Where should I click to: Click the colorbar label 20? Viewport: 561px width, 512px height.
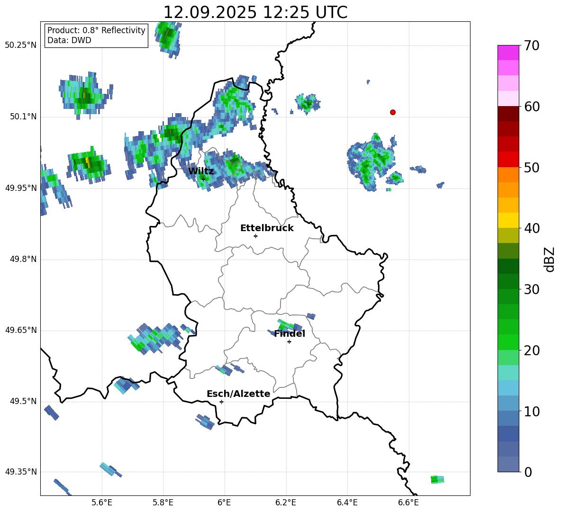coord(532,350)
